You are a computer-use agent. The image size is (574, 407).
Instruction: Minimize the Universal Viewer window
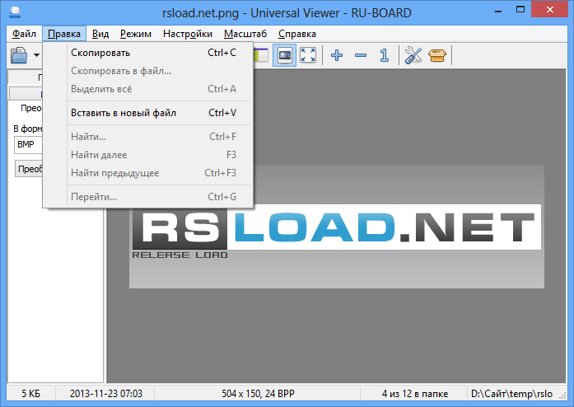(498, 10)
